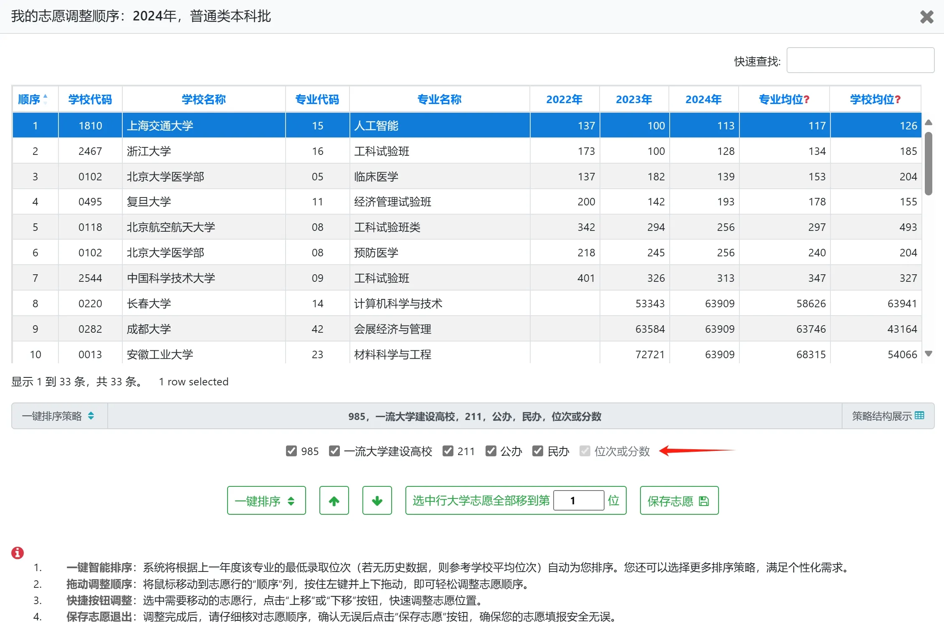Select the 北京航空航天大学 row

tap(467, 227)
